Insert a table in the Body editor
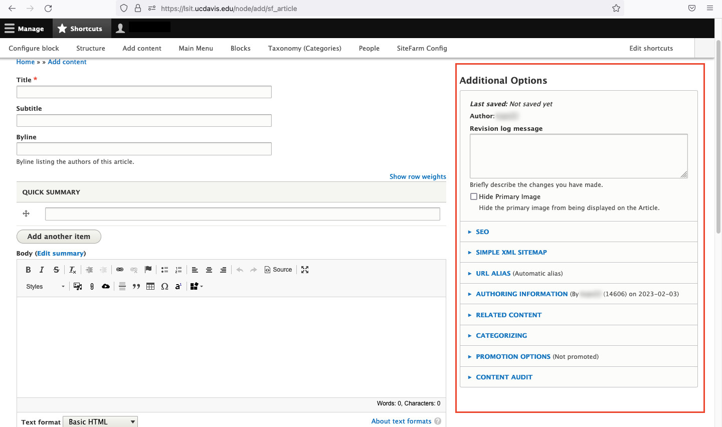This screenshot has height=427, width=722. (150, 287)
